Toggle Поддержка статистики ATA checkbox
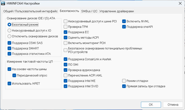The width and height of the screenshot is (185, 110). coord(10,54)
